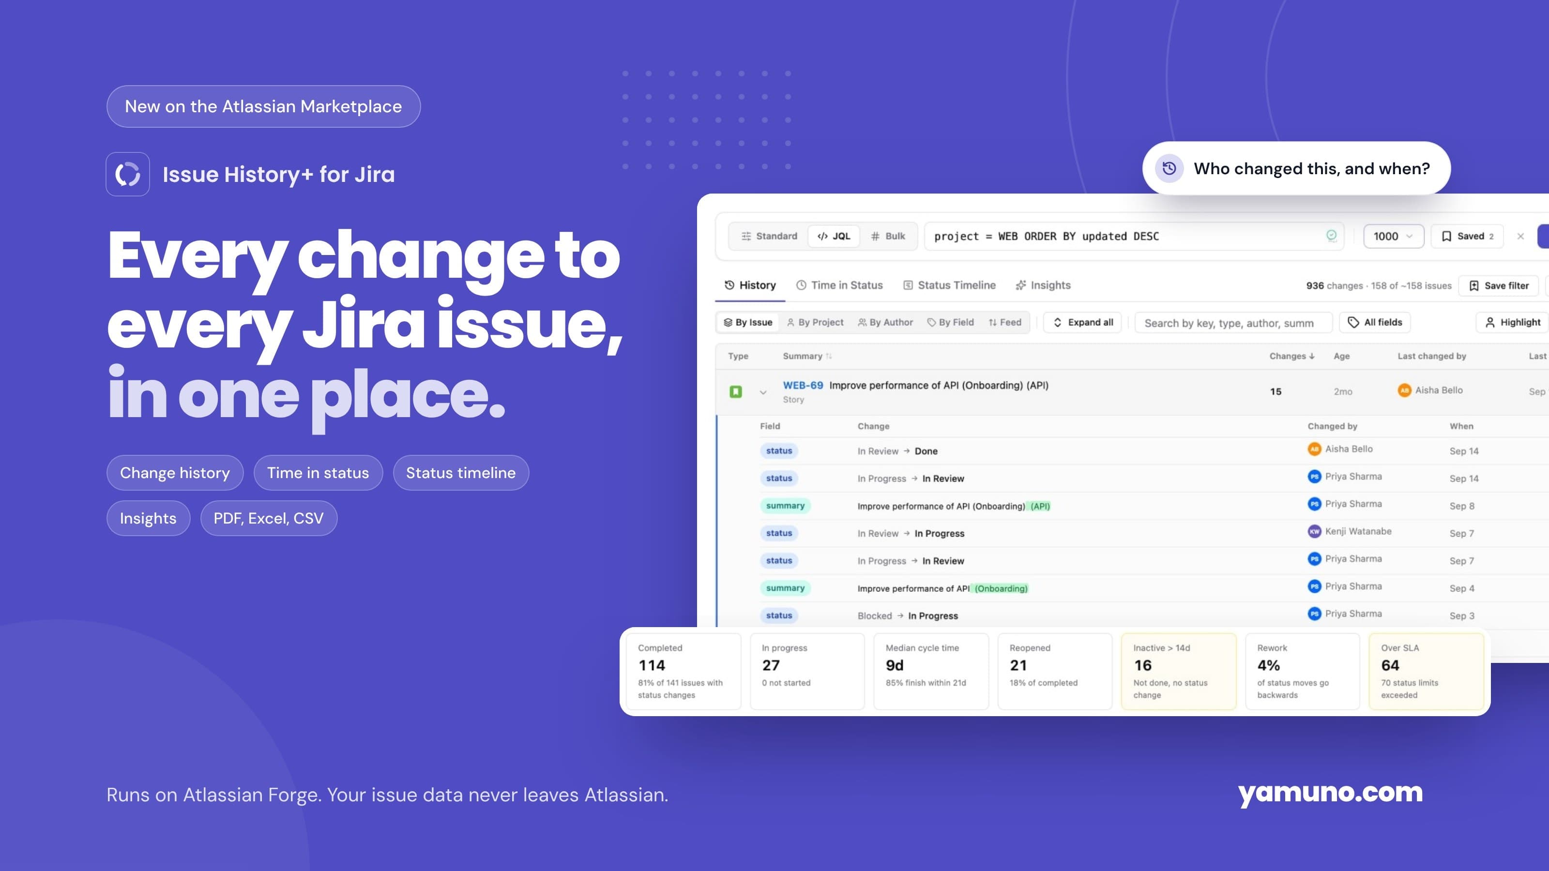
Task: Open the Status Timeline tab
Action: (949, 285)
